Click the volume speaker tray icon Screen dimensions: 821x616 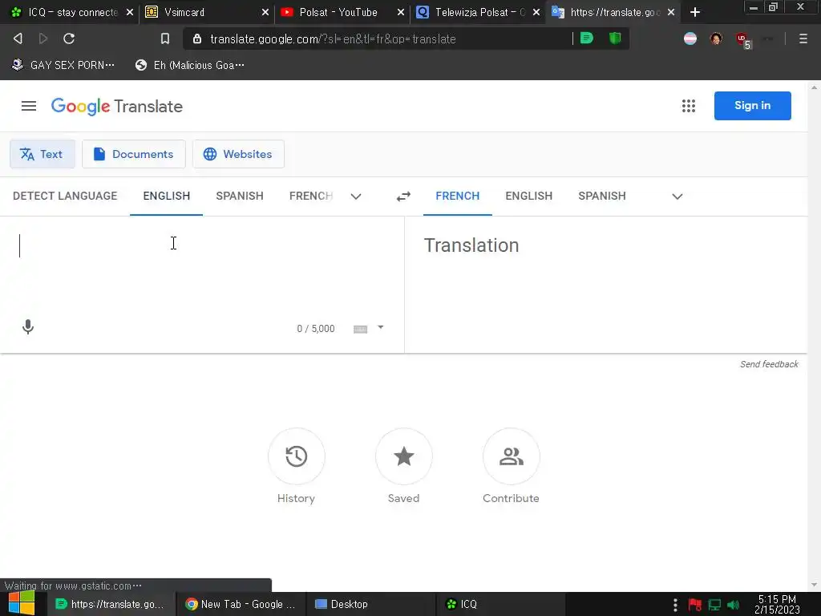(x=733, y=605)
